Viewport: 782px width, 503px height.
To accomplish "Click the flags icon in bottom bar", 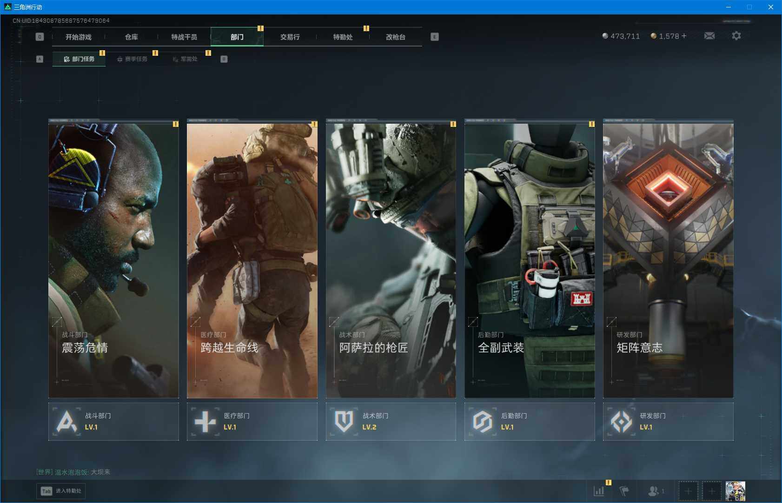I will click(624, 491).
